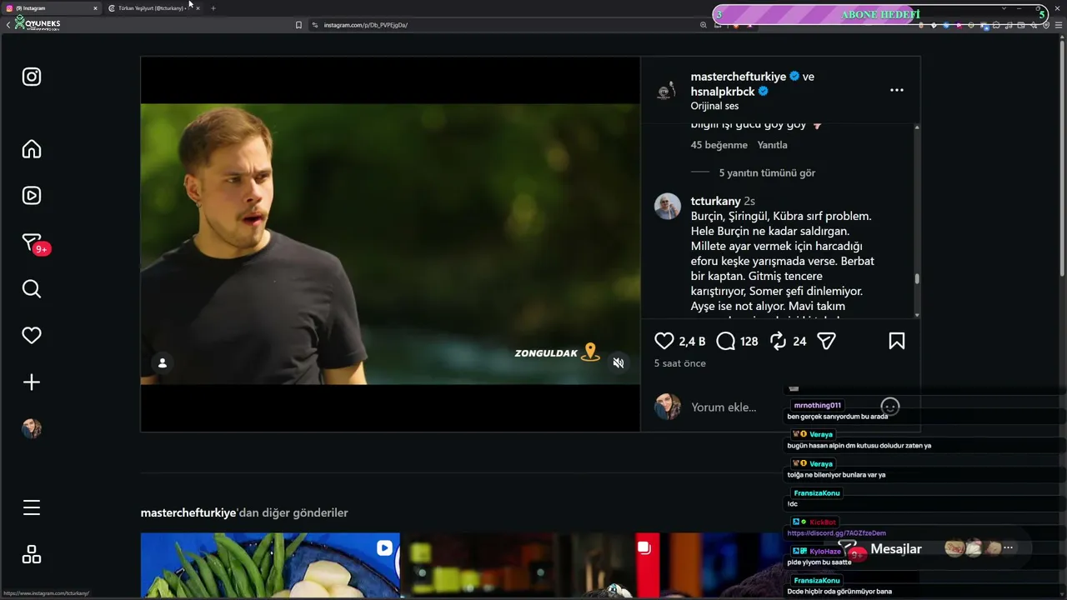1067x600 pixels.
Task: Open Reels from the sidebar
Action: coord(32,196)
